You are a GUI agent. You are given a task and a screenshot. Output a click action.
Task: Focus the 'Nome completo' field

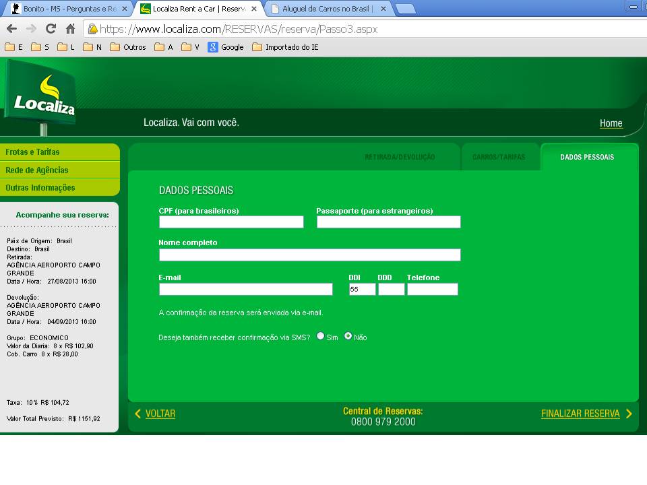coord(310,255)
